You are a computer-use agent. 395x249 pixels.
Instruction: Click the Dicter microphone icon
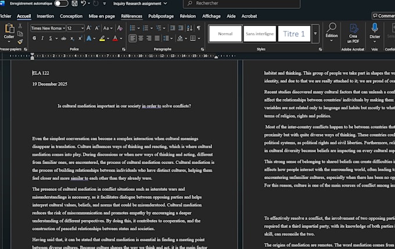(375, 29)
